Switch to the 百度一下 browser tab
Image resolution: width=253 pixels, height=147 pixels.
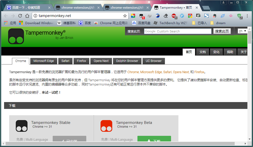pyautogui.click(x=29, y=8)
